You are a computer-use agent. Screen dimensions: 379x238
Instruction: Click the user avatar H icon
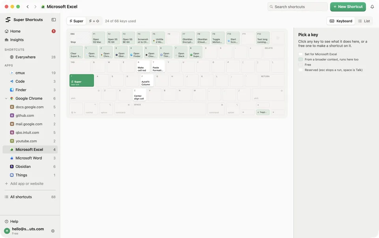click(x=7, y=231)
